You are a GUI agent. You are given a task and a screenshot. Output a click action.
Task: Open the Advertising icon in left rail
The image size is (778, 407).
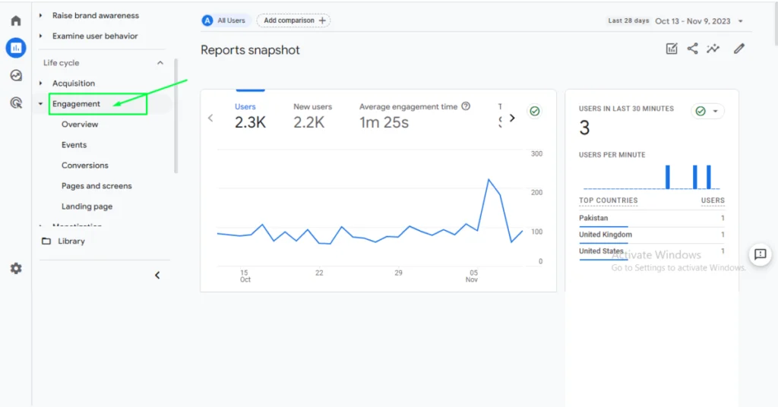15,103
